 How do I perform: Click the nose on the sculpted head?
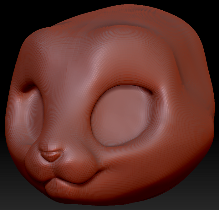click(x=51, y=155)
